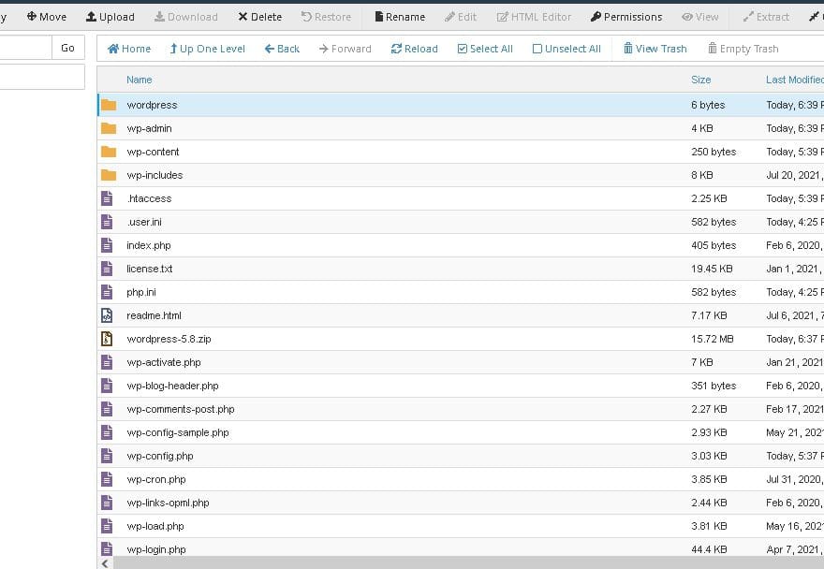Click the wp-config-sample.php file icon
The image size is (824, 569).
click(107, 432)
